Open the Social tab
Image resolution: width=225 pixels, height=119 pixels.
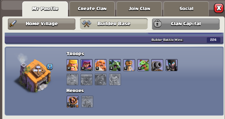[x=186, y=9]
